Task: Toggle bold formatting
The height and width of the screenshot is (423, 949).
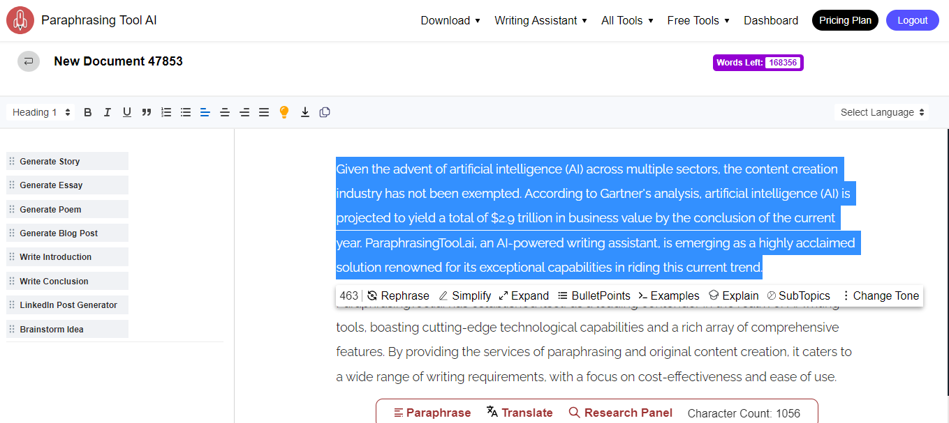Action: pos(88,112)
